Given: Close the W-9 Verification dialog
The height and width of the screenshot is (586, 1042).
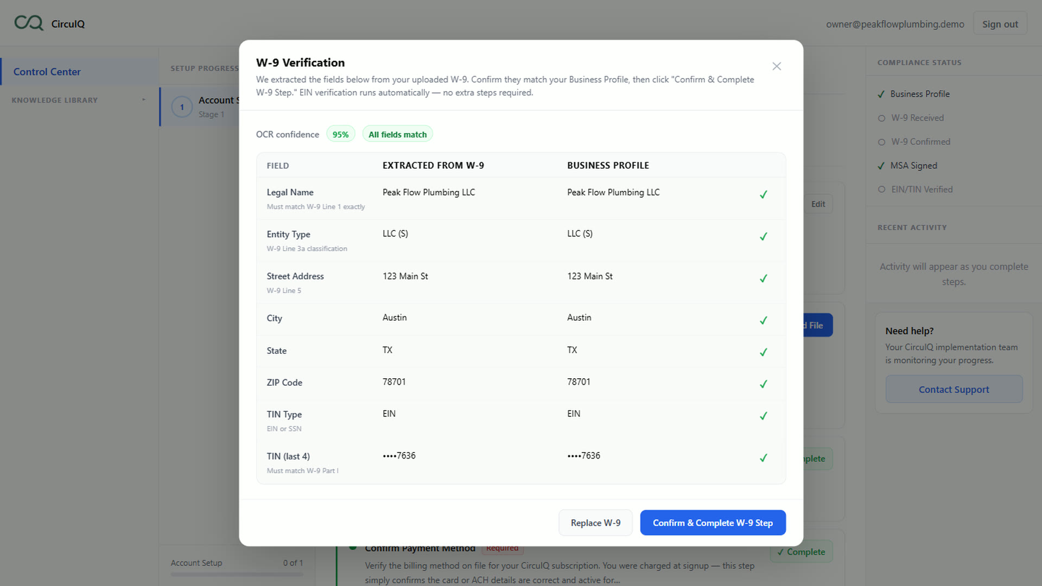Looking at the screenshot, I should click(777, 66).
